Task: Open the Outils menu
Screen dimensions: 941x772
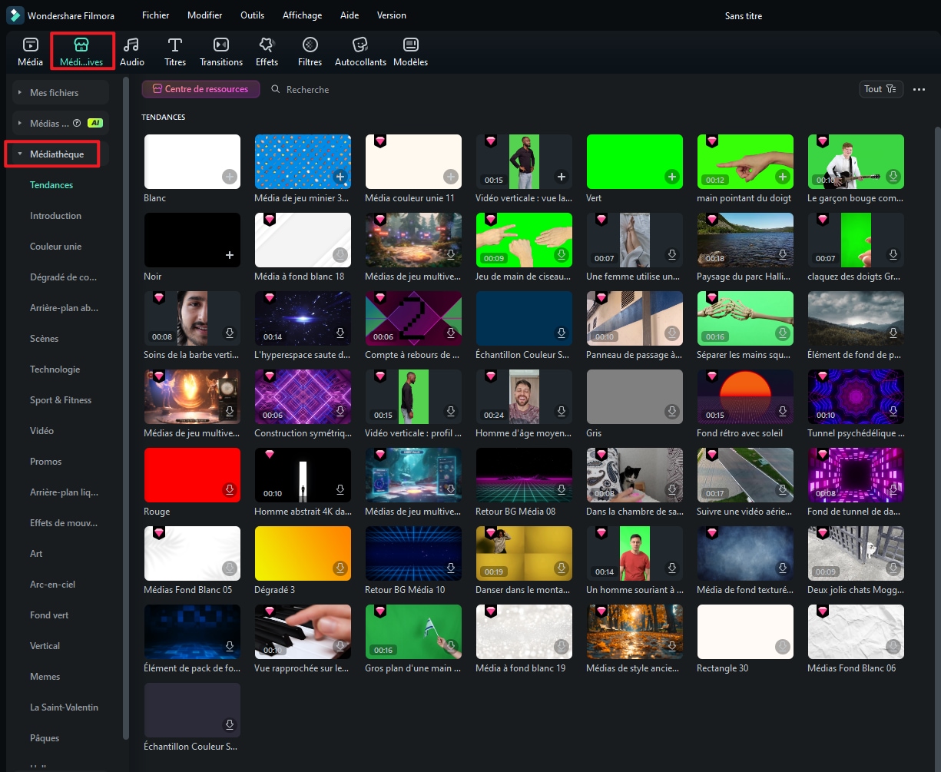Action: pos(252,15)
